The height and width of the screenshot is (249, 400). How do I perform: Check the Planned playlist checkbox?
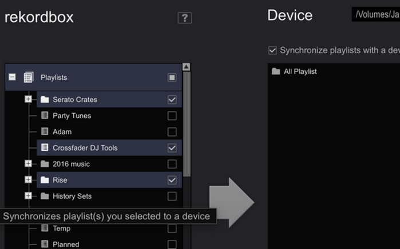(172, 244)
